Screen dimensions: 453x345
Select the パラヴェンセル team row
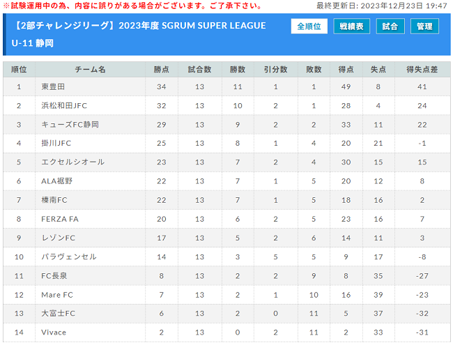pos(227,257)
